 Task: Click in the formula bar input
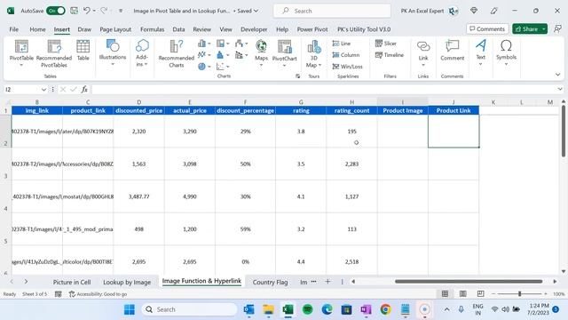pos(324,89)
